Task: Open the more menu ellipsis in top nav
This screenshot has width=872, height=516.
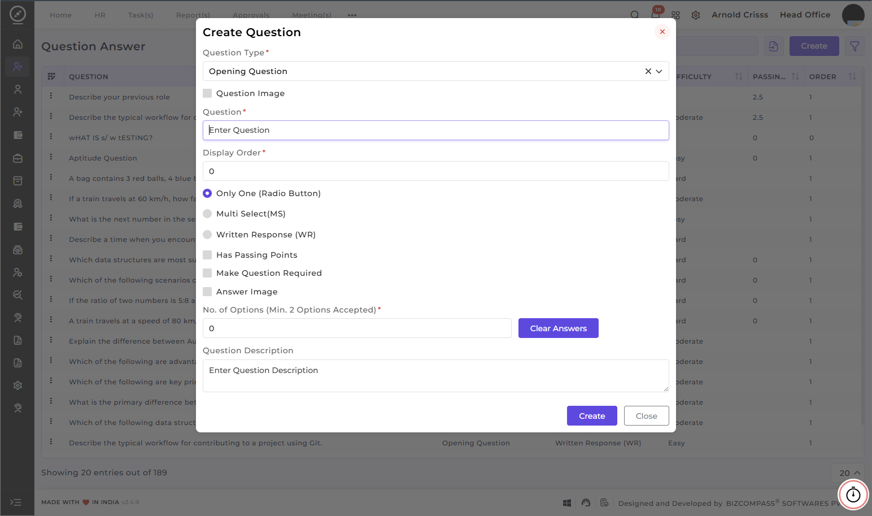Action: pyautogui.click(x=352, y=15)
